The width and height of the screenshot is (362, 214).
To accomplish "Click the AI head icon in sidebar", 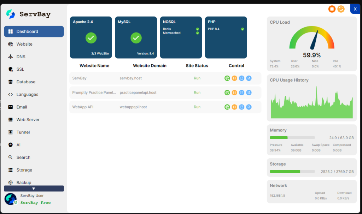I will click(10, 144).
